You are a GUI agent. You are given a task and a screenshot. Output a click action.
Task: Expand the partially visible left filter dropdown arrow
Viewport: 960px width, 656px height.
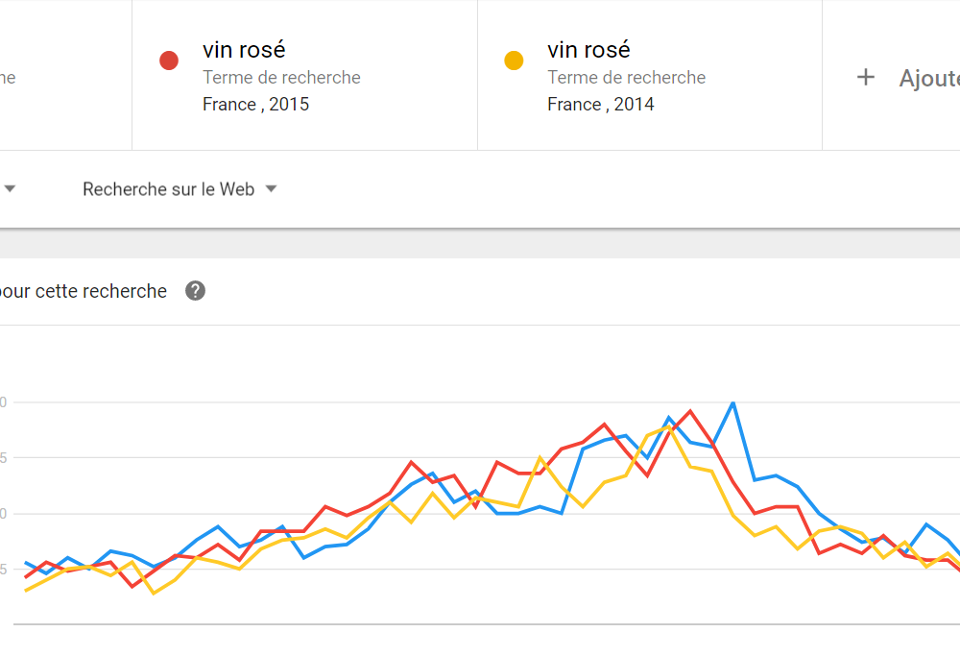[10, 188]
